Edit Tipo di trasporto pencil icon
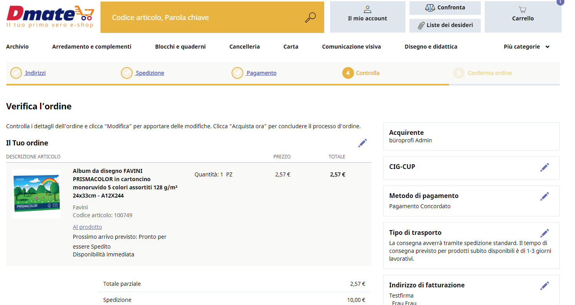The width and height of the screenshot is (575, 305). (x=544, y=233)
